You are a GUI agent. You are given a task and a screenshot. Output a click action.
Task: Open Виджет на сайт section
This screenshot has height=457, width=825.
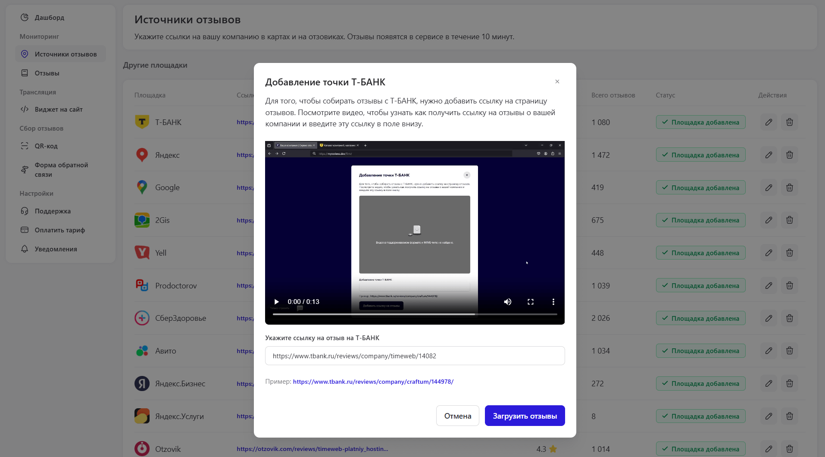[x=59, y=110]
